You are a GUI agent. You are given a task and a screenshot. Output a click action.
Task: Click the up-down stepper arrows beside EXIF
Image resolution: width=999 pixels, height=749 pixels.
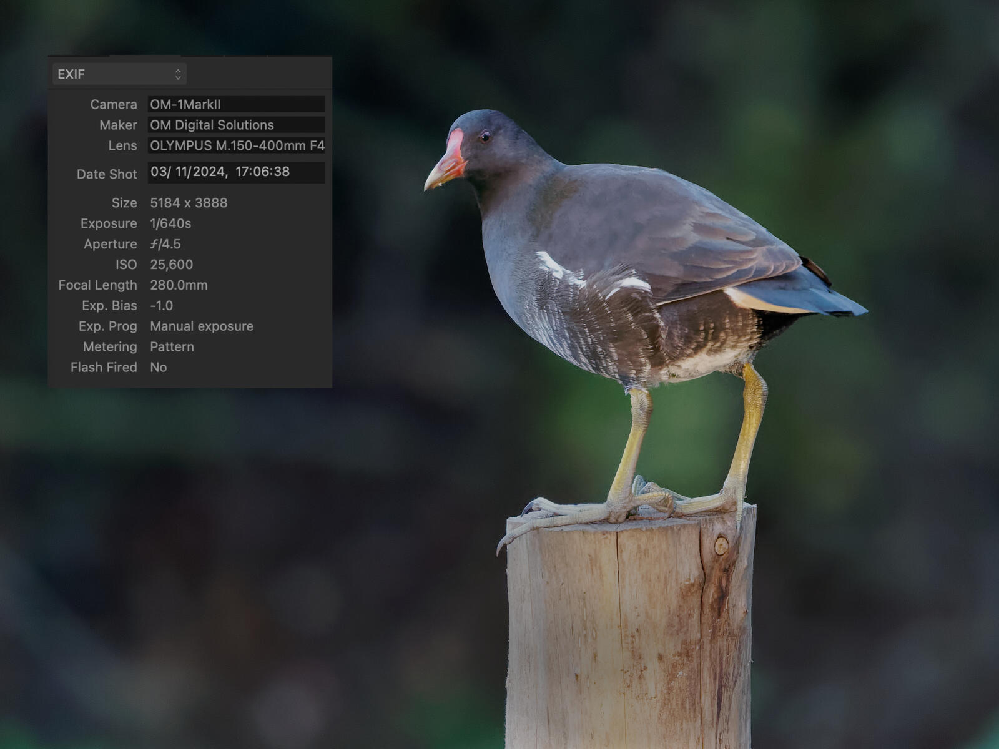point(178,74)
